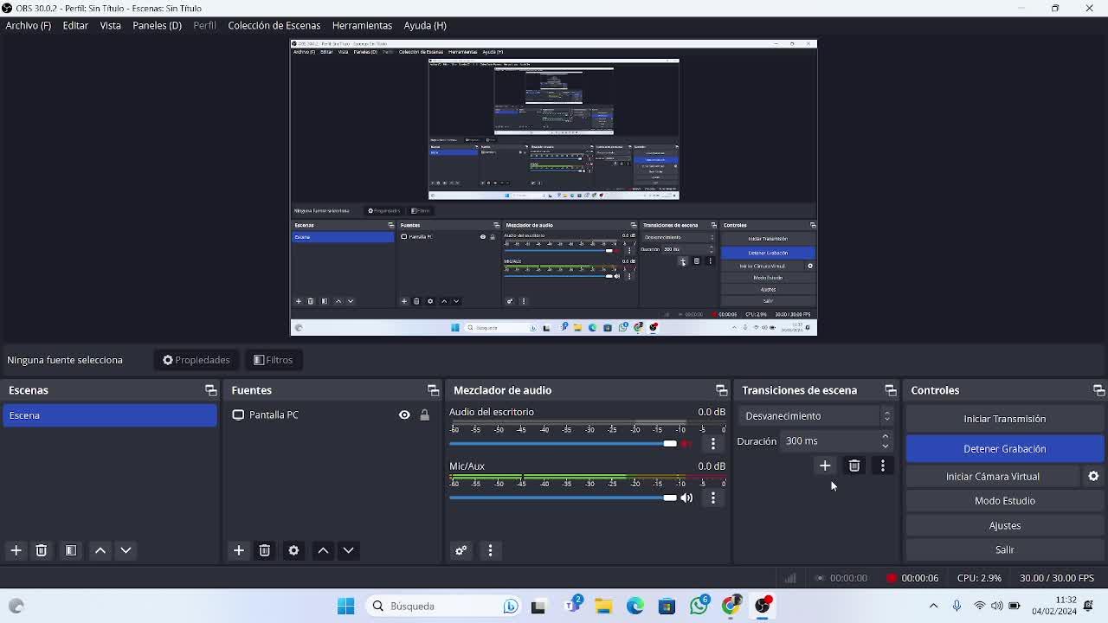Toggle Modo Estudio
Viewport: 1108px width, 623px height.
point(1004,501)
